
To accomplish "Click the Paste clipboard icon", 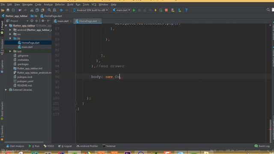I will point(42,10).
